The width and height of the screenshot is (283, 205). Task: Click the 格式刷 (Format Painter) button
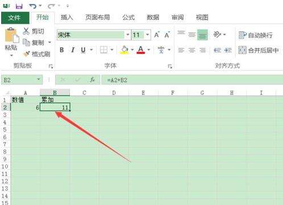(36, 54)
